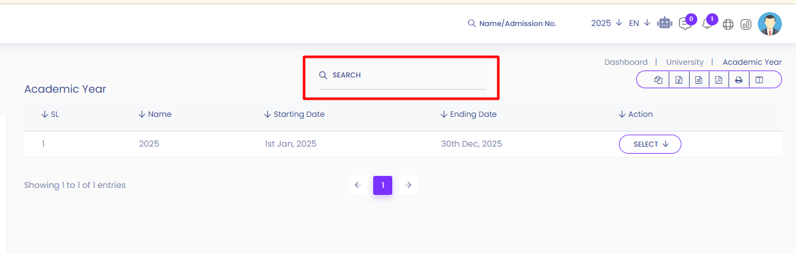This screenshot has height=254, width=796.
Task: Export table as PDF icon
Action: (718, 80)
